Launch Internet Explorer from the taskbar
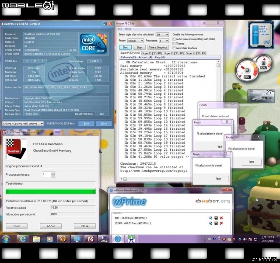Viewport: 280px width, 263px height. click(x=23, y=239)
